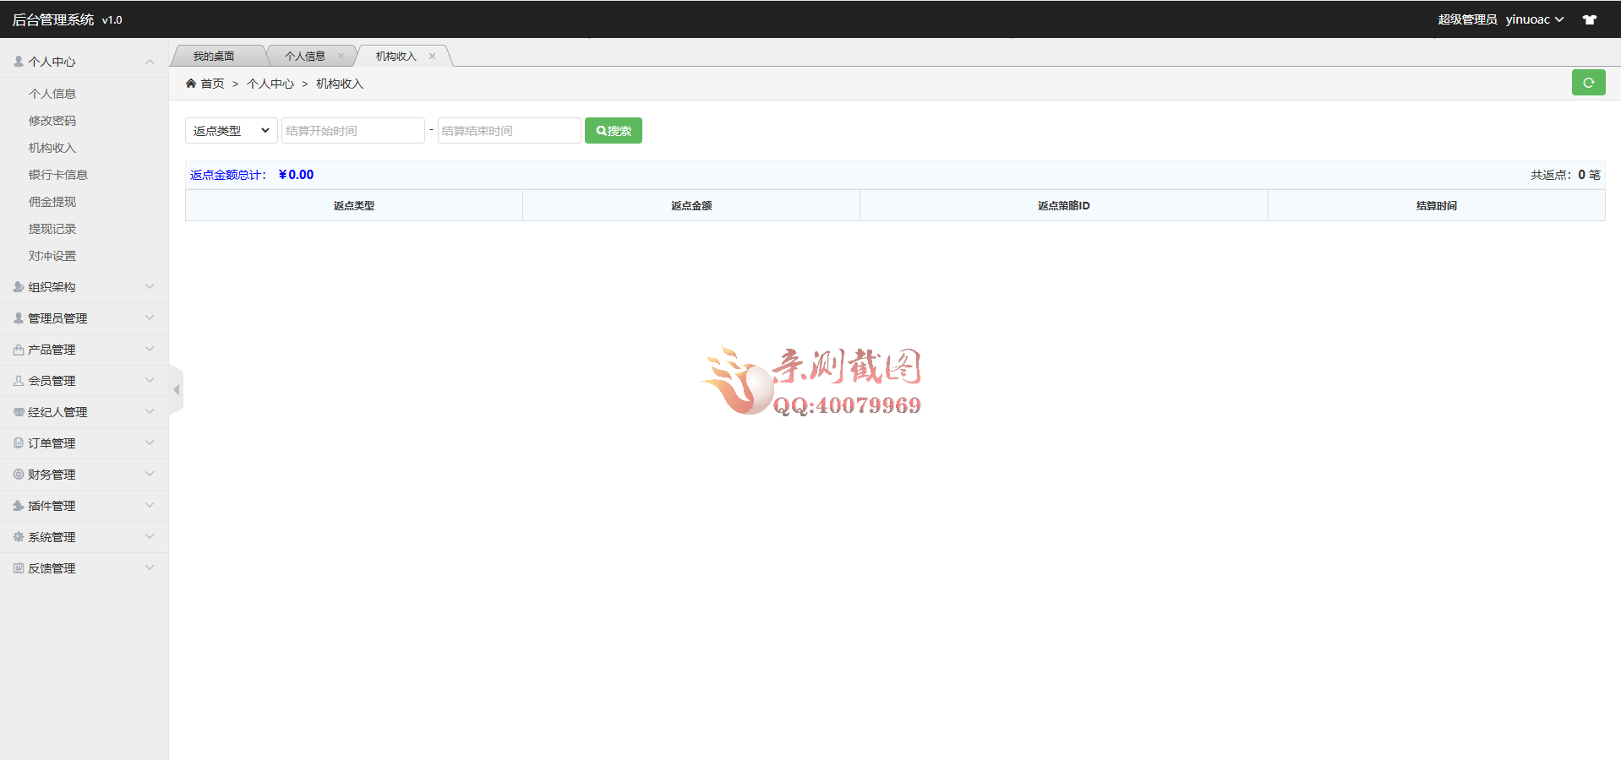This screenshot has width=1621, height=760.
Task: Collapse the 个人中心 menu section
Action: 84,62
